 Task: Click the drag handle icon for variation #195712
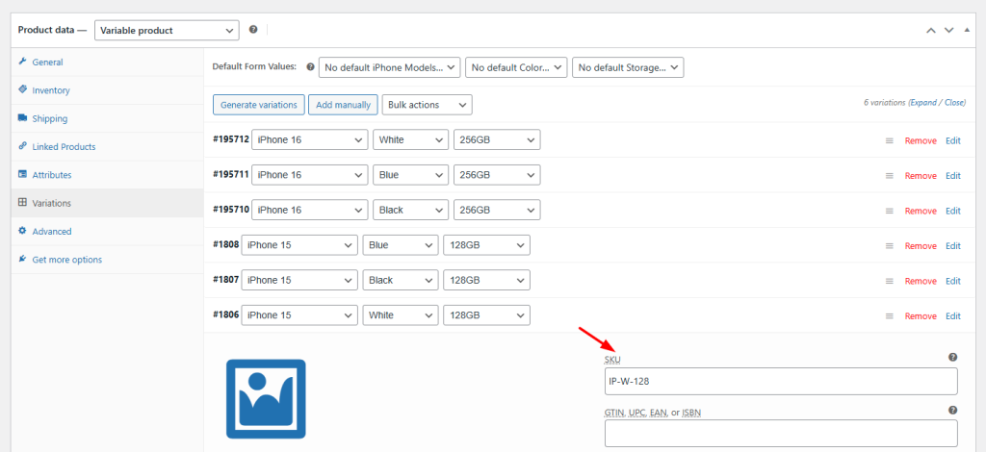click(890, 140)
